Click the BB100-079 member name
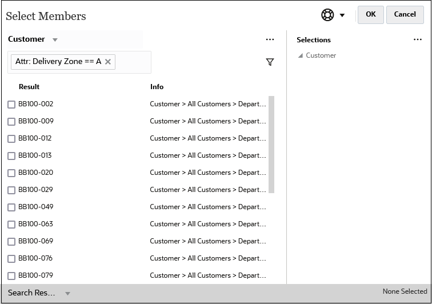 35,275
